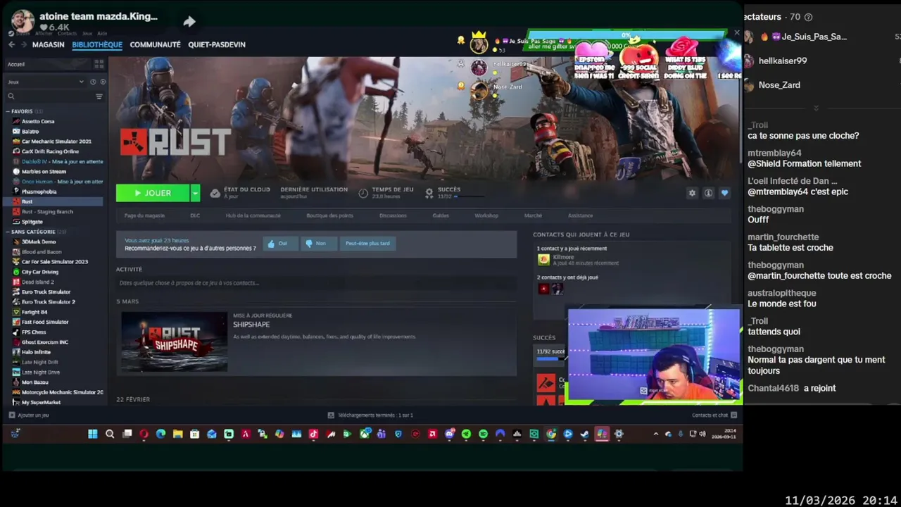Select Diablo IV in the library list
The height and width of the screenshot is (507, 901).
[62, 161]
